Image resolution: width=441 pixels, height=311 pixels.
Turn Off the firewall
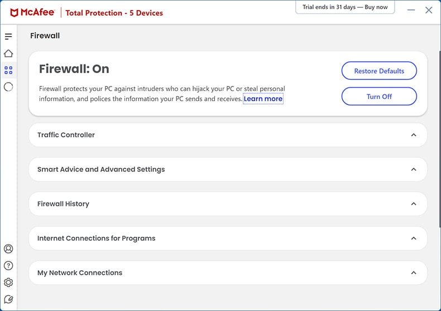379,97
